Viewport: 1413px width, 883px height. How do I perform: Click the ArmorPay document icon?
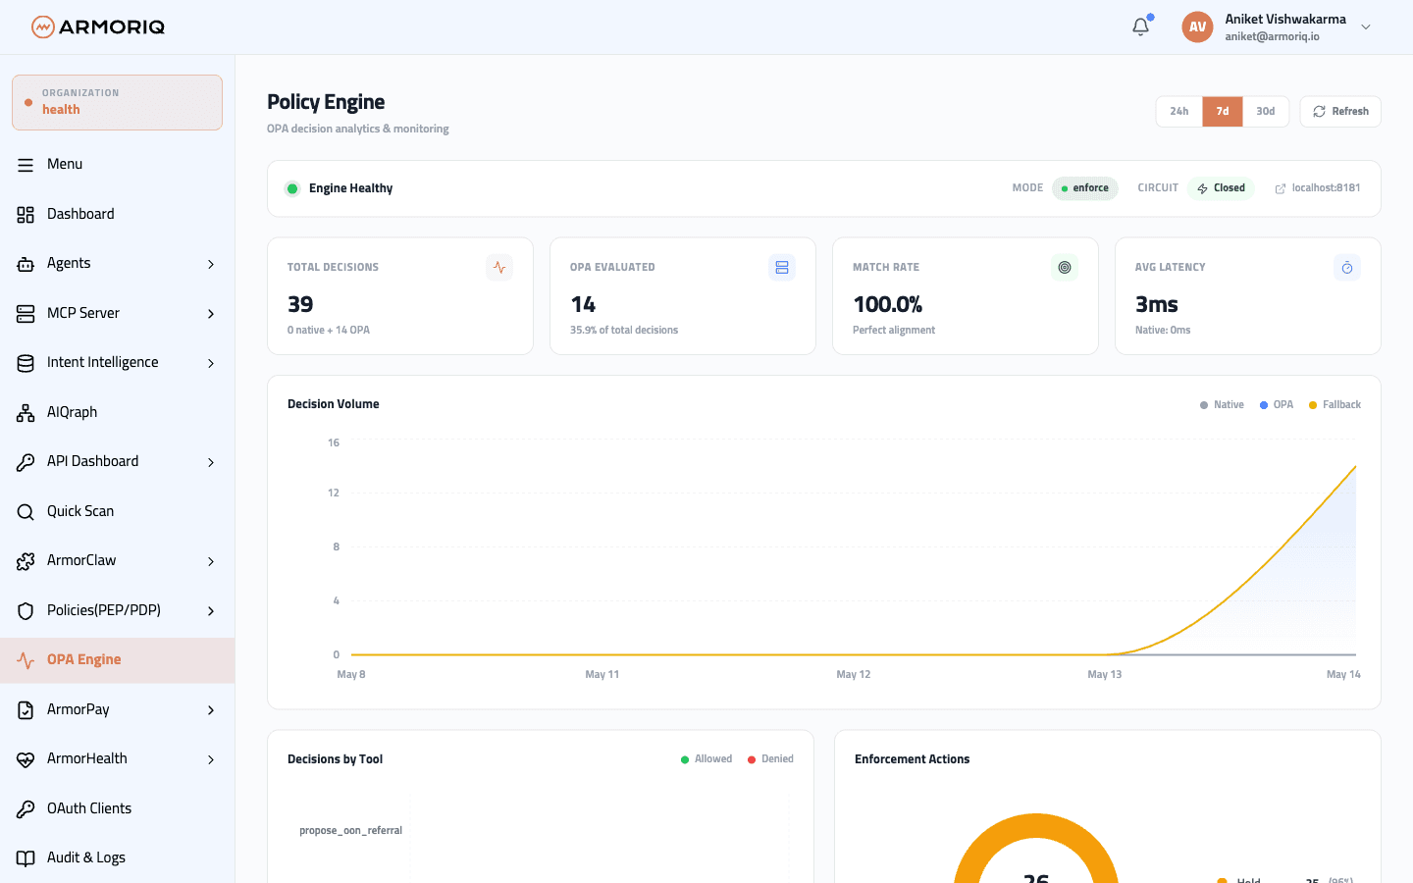[x=26, y=709]
